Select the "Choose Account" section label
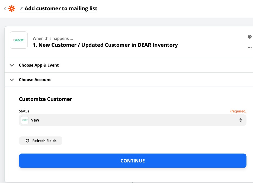Image resolution: width=253 pixels, height=183 pixels. pos(35,80)
